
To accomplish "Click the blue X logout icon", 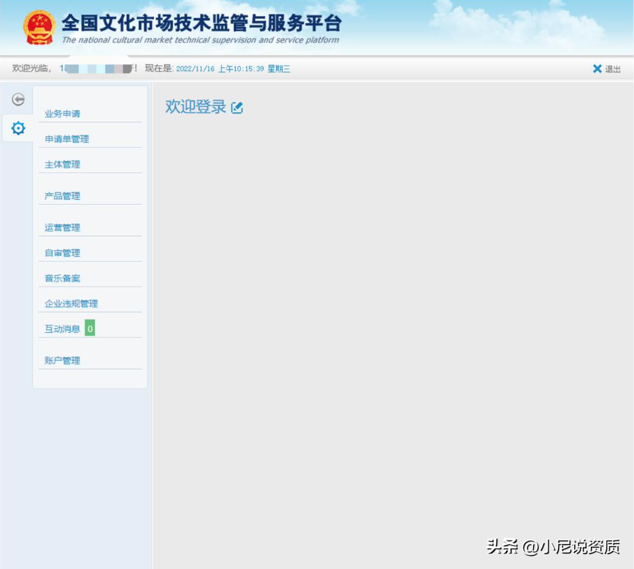I will coord(597,69).
